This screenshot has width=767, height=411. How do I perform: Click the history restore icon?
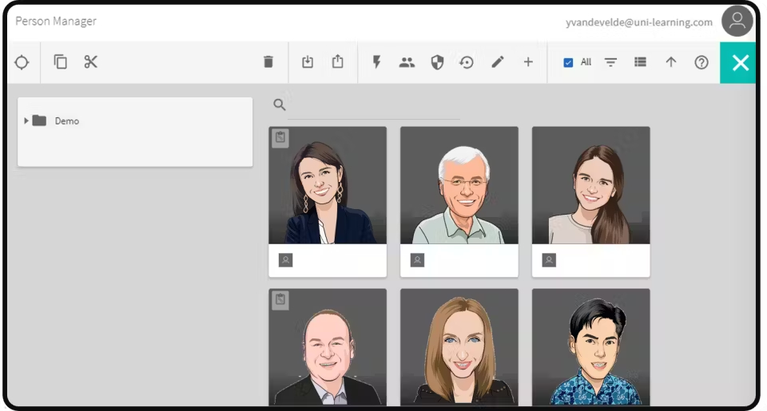tap(467, 62)
